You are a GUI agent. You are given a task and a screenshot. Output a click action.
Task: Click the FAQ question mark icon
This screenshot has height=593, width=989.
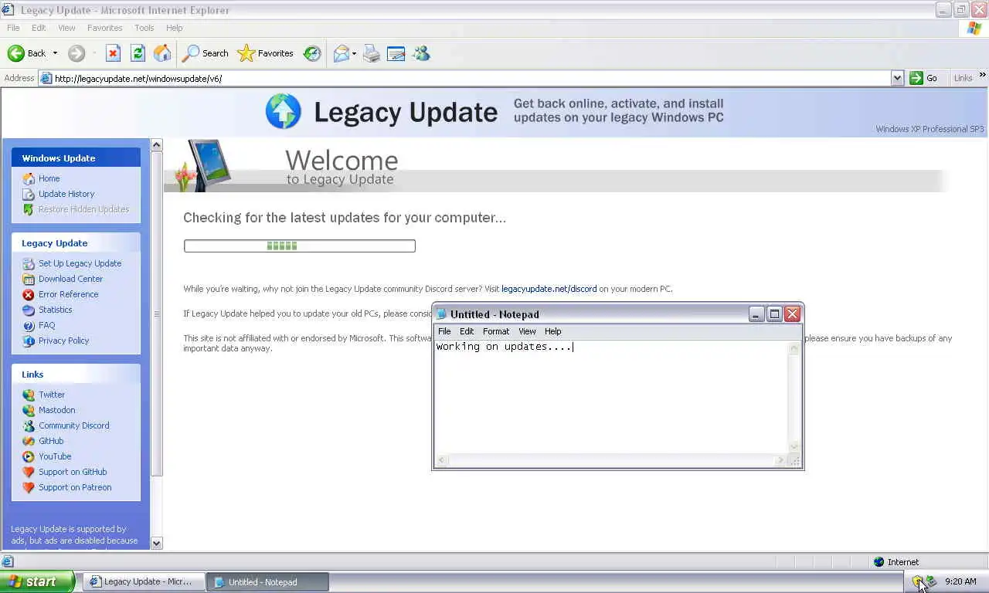29,325
